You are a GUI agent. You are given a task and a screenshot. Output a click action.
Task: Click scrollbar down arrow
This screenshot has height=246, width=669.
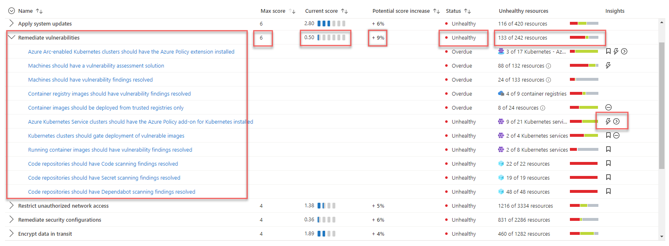coord(662,237)
